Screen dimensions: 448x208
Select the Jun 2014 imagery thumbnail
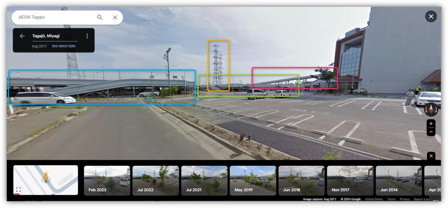coord(399,181)
